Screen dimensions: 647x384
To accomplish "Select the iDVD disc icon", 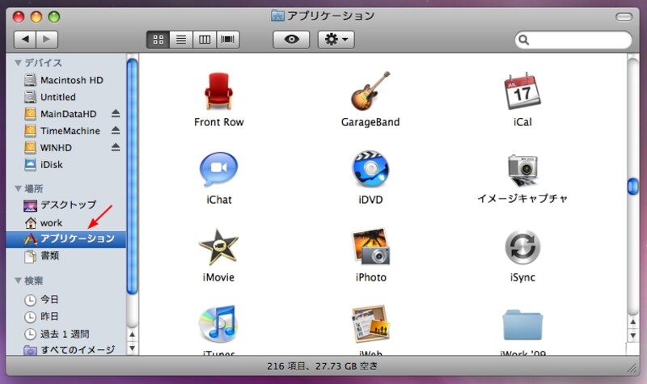I will pyautogui.click(x=370, y=169).
